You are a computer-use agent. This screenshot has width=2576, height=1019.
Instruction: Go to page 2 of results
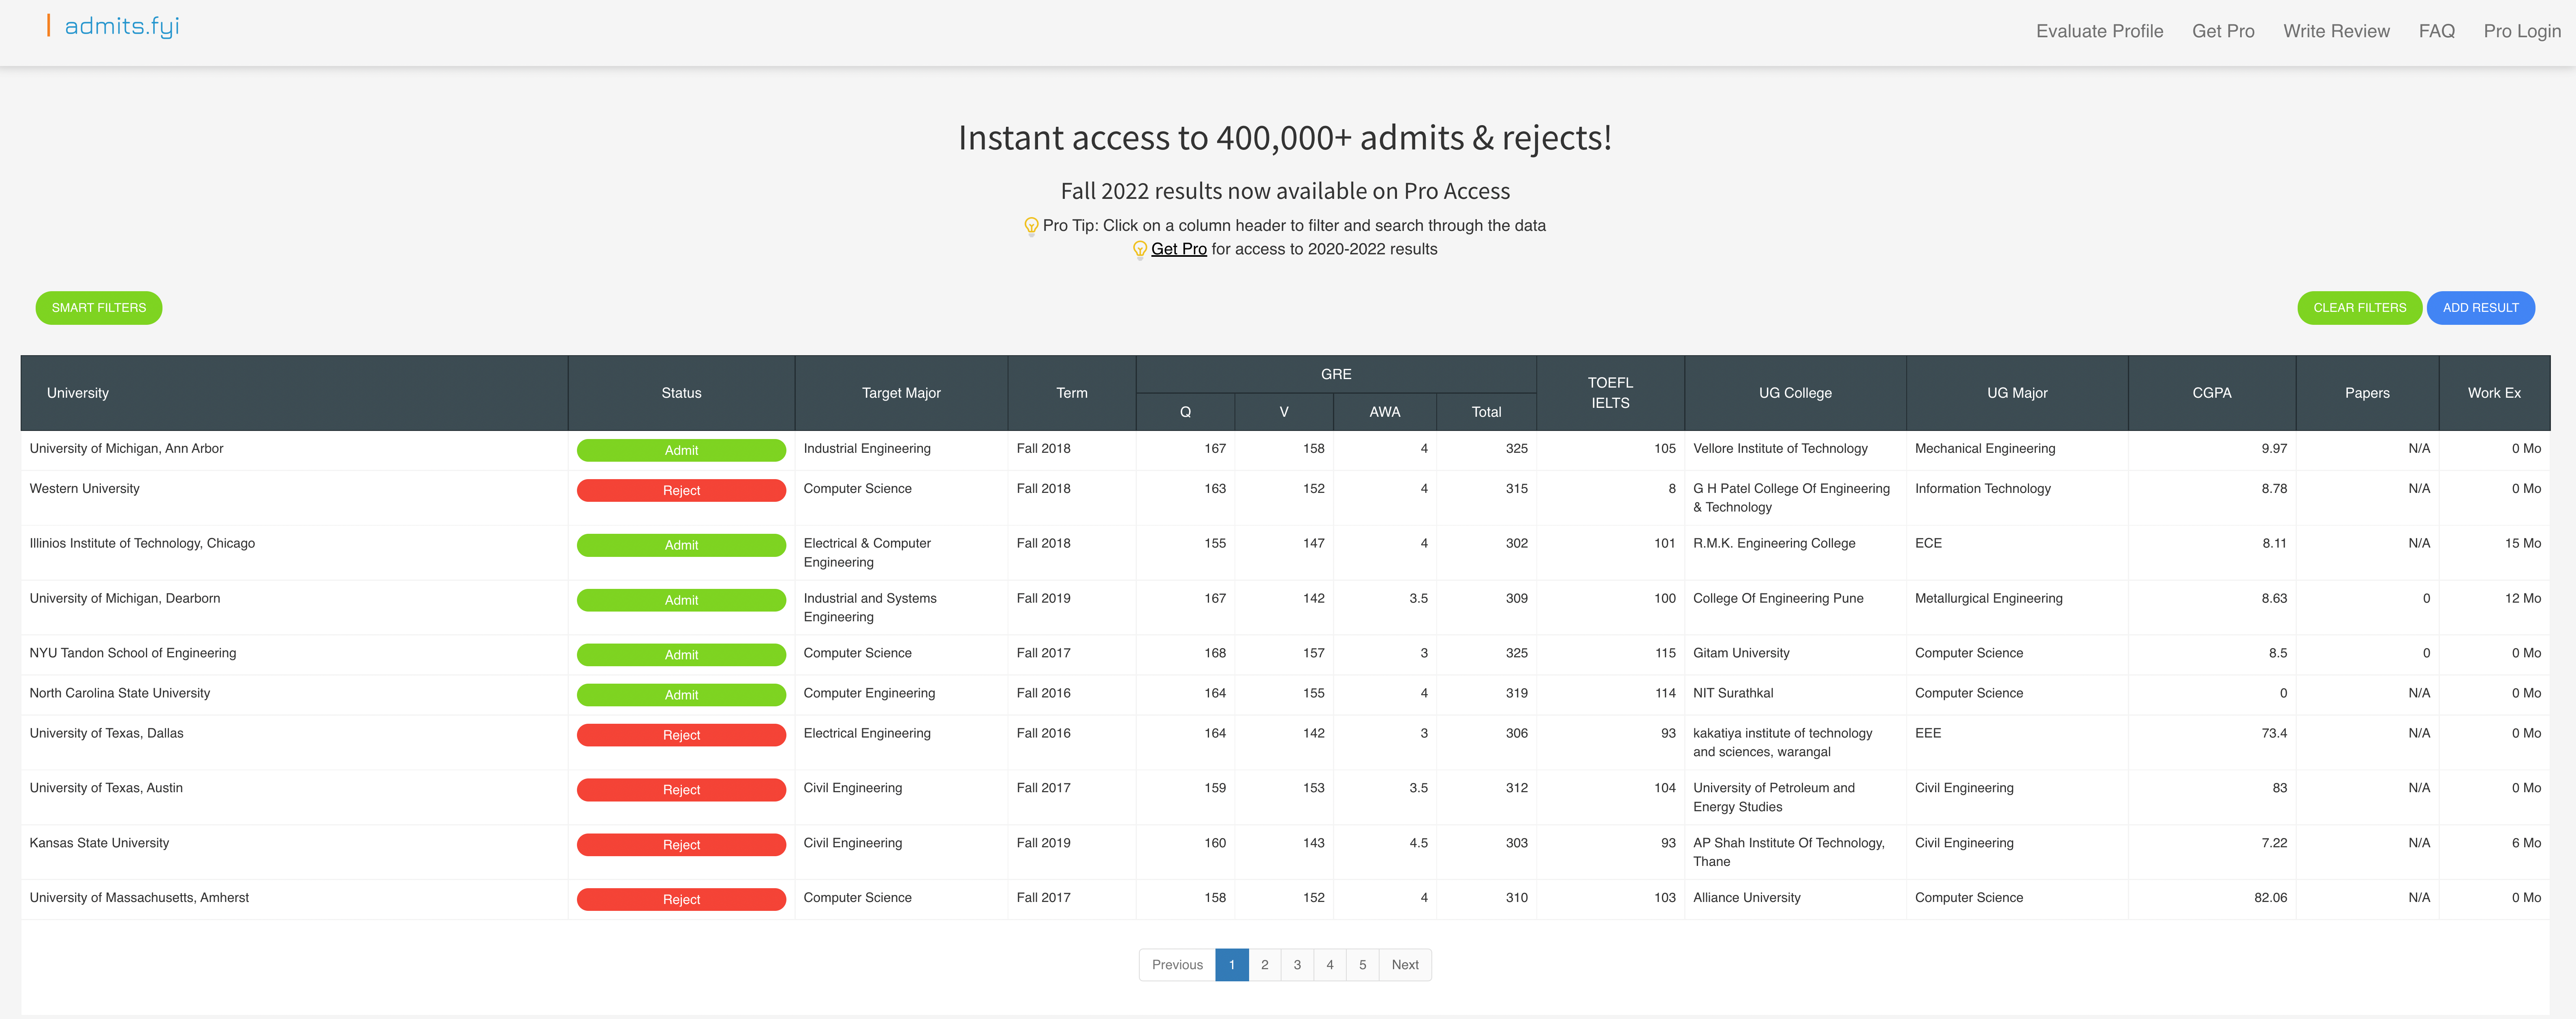pyautogui.click(x=1265, y=965)
